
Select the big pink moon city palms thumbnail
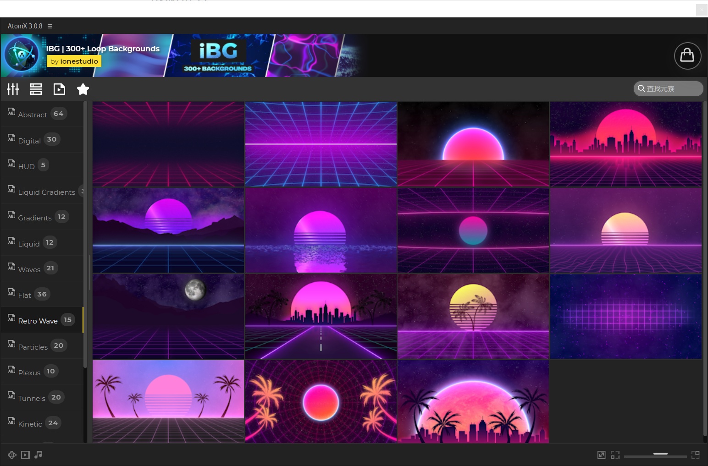473,401
